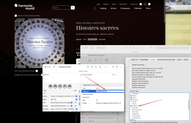Go to harmonia mundi home icon
The height and width of the screenshot is (123, 191).
pos(95,8)
